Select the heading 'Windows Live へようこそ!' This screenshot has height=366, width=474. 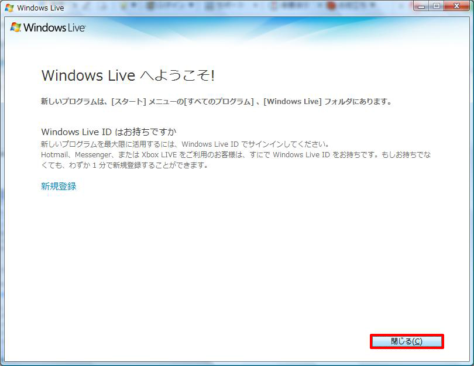(x=128, y=75)
